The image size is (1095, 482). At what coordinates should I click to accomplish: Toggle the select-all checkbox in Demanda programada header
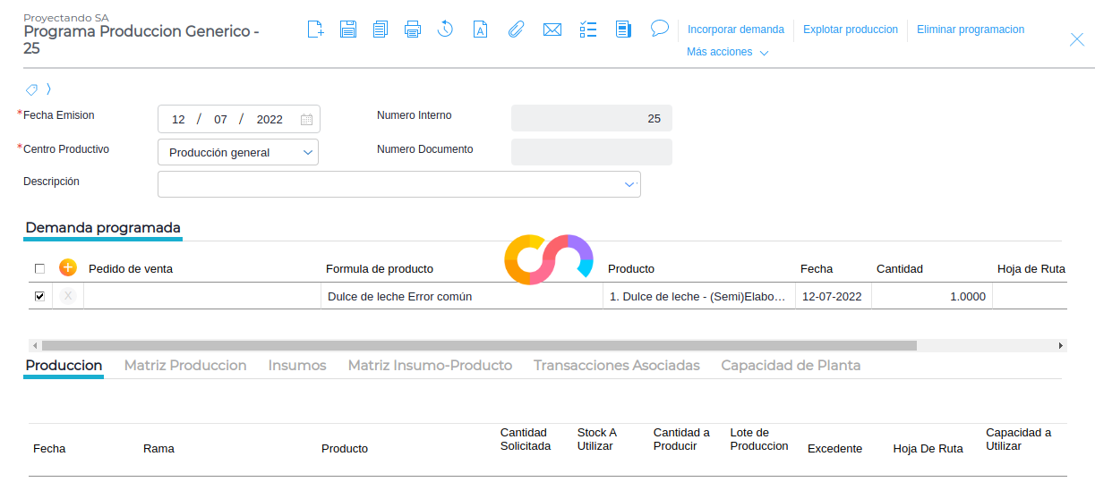click(39, 268)
